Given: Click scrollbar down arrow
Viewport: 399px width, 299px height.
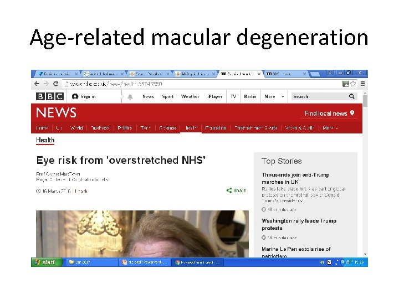Looking at the screenshot, I should [365, 254].
